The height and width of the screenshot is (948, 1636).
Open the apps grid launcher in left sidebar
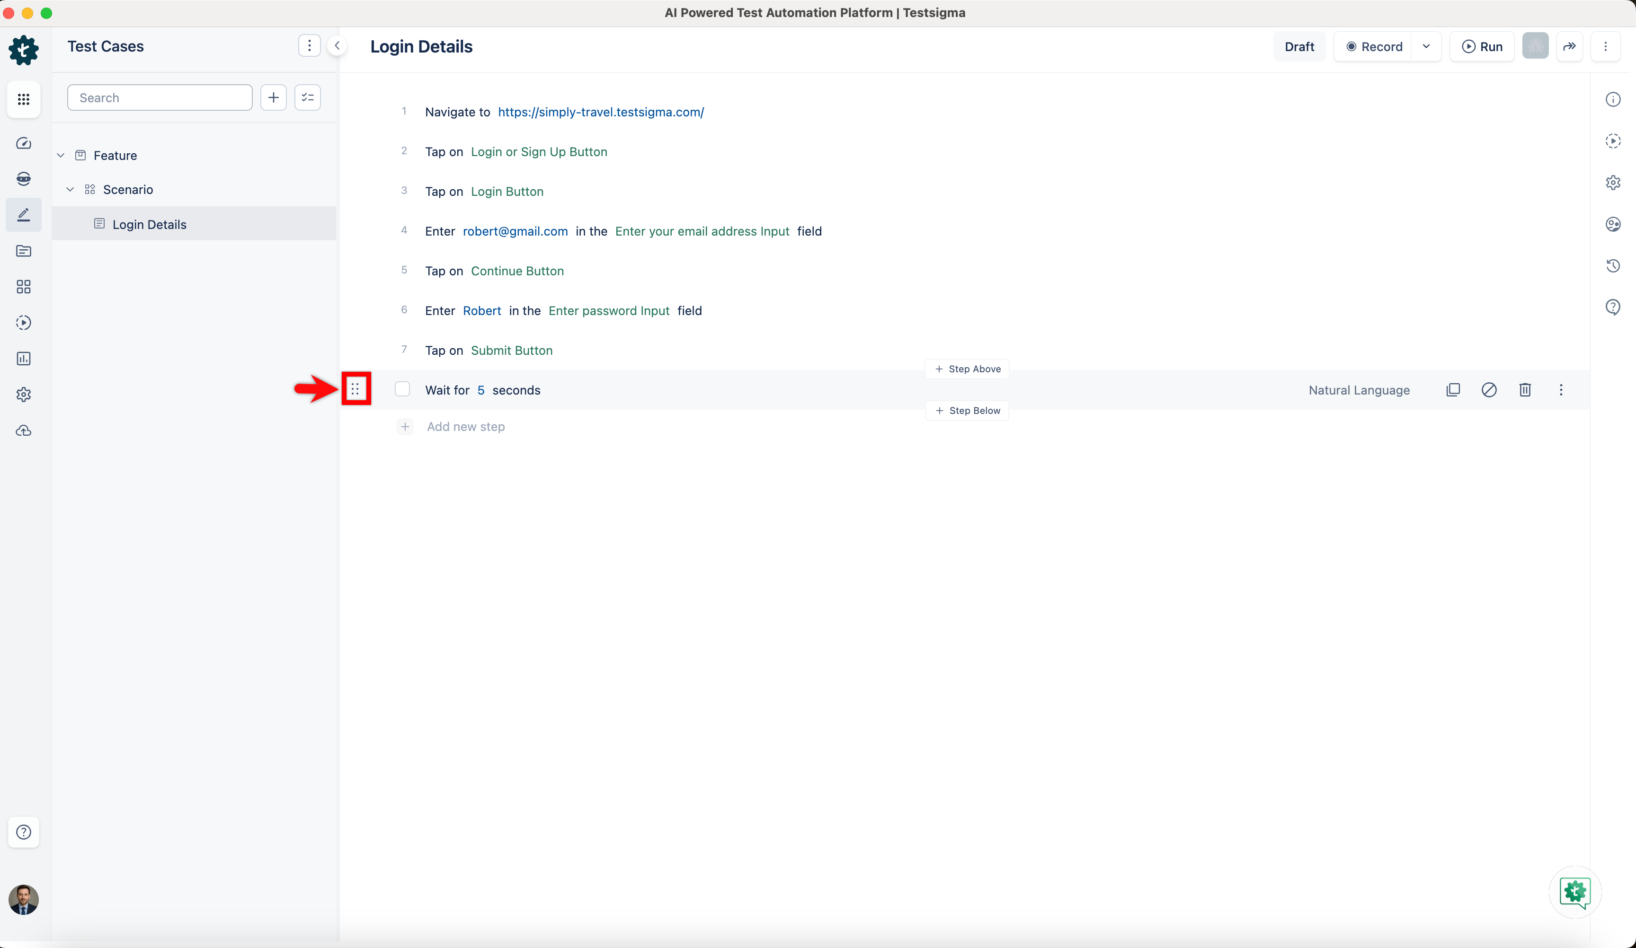pos(23,99)
